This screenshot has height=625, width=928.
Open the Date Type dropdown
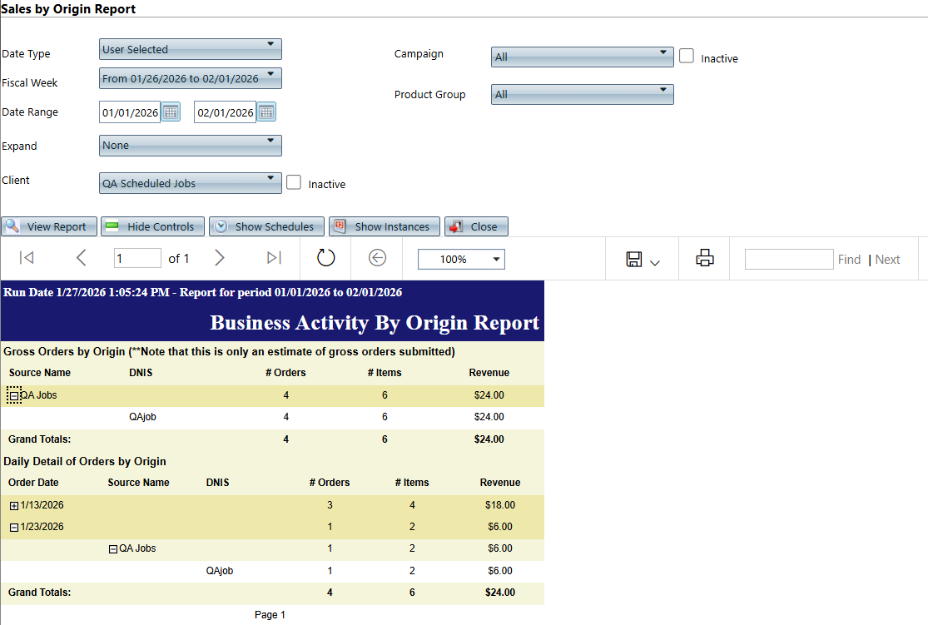tap(190, 49)
